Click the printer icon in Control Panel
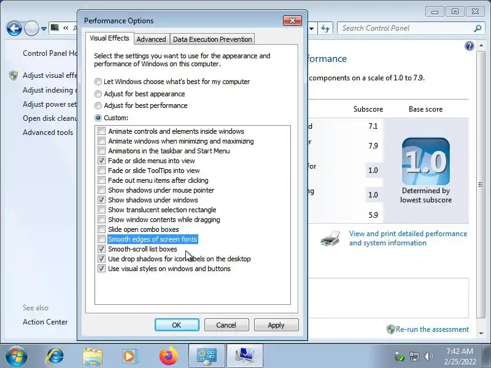Viewport: 491px width, 368px height. [330, 239]
